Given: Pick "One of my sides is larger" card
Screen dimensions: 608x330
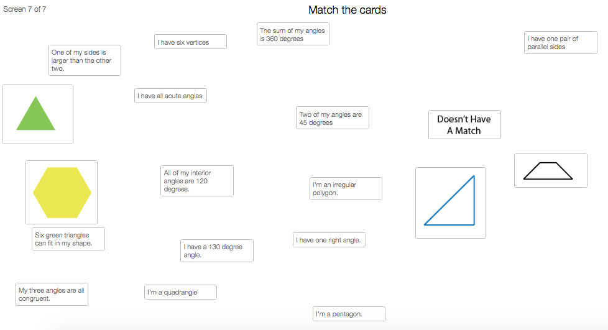Looking at the screenshot, I should 85,60.
